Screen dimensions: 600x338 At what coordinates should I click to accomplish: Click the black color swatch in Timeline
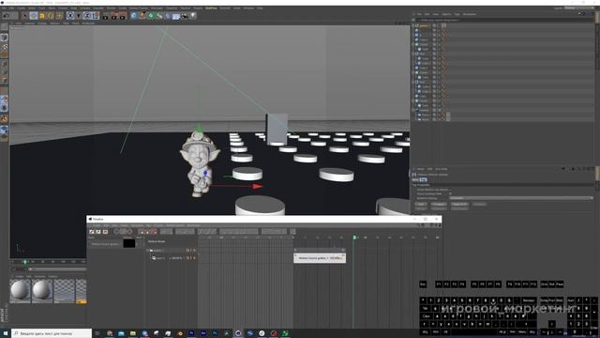[x=129, y=243]
